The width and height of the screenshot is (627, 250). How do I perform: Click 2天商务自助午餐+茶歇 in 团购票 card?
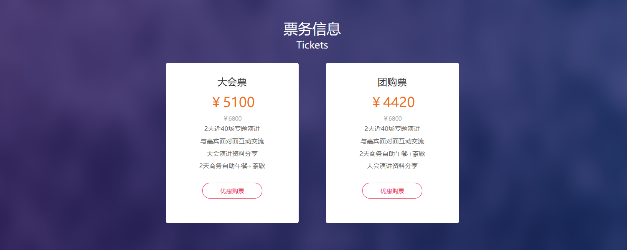[x=392, y=153]
